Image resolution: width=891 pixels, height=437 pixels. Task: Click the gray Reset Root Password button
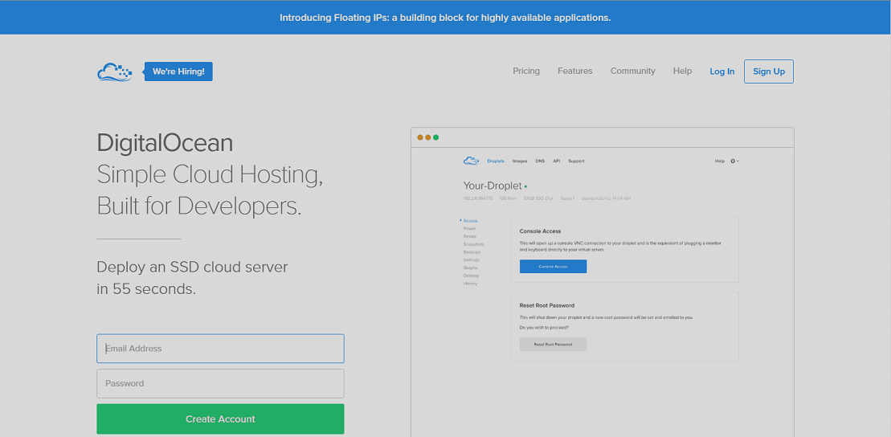click(x=553, y=345)
